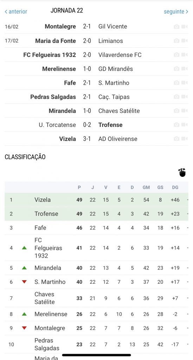Go to previous matchday via anterior
Screen dimensions: 193x360
16,12
